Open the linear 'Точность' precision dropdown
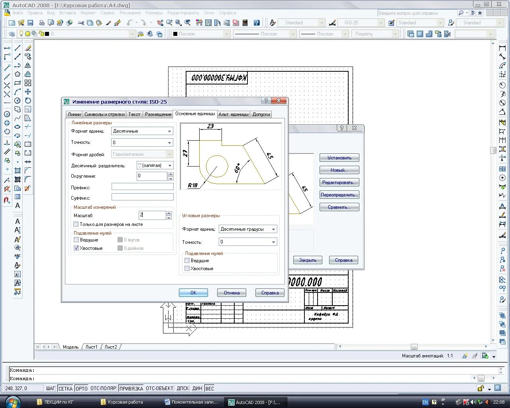 click(142, 143)
